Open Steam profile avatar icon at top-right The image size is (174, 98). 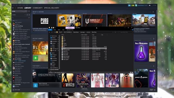(x=136, y=5)
